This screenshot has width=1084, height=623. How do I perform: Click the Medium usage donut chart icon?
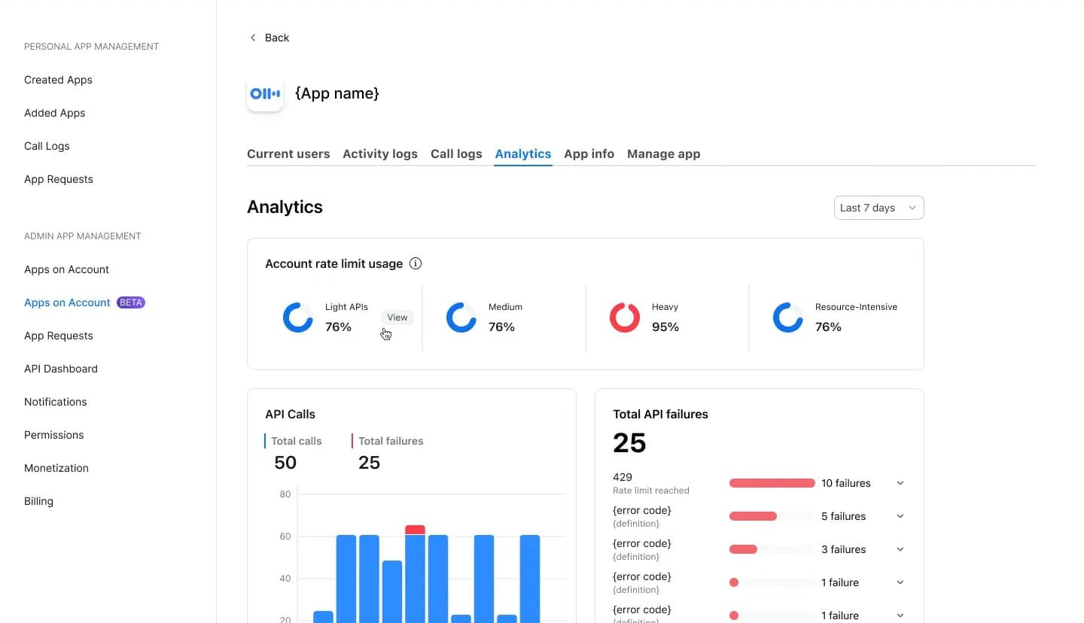[461, 318]
